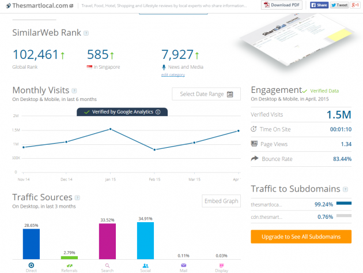
Task: Click the Monthly Visits info icon
Action: click(x=74, y=91)
